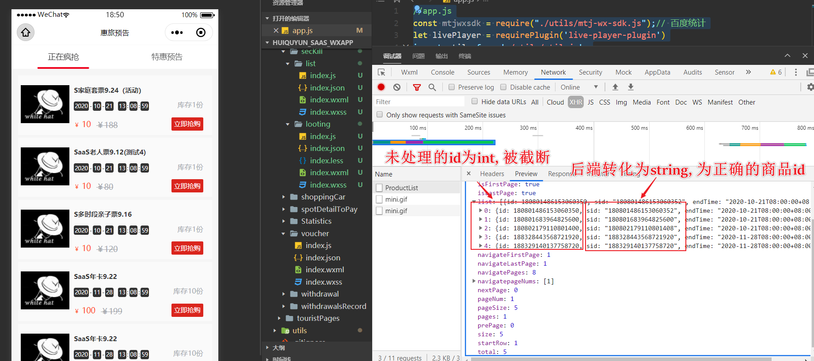Expand the shoppingCar folder
Viewport: 814px width, 361px height.
point(283,197)
